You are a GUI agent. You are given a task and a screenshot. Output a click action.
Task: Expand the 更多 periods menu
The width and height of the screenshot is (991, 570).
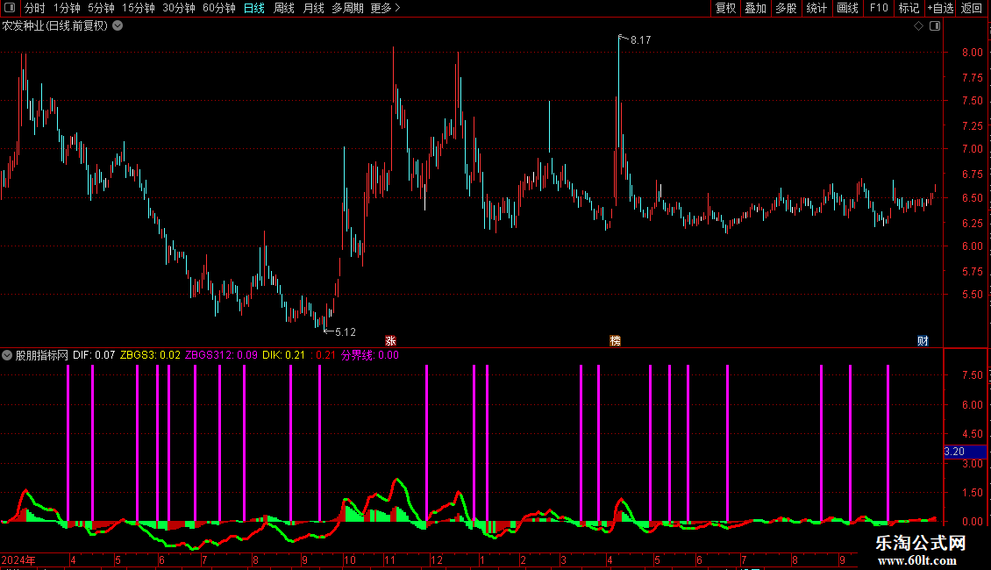point(385,8)
